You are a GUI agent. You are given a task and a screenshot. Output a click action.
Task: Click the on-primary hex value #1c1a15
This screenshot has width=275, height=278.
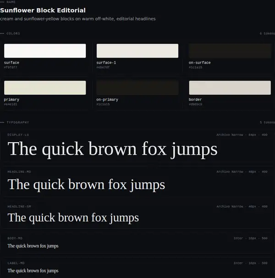(x=103, y=104)
